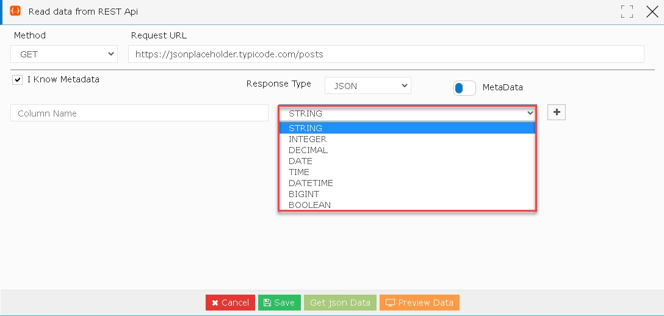Image resolution: width=664 pixels, height=316 pixels.
Task: Click the green Save button
Action: point(280,303)
